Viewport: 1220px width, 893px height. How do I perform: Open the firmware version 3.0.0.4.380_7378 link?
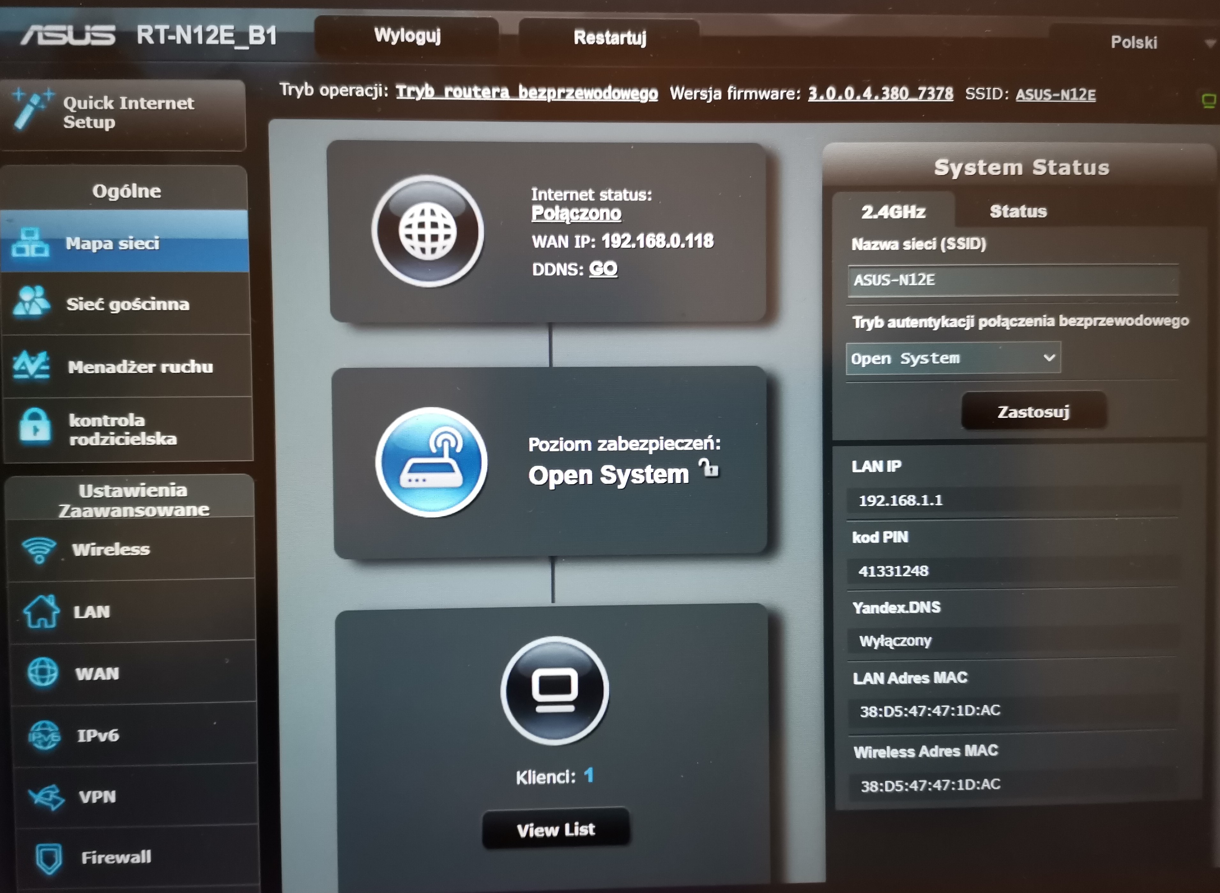881,94
